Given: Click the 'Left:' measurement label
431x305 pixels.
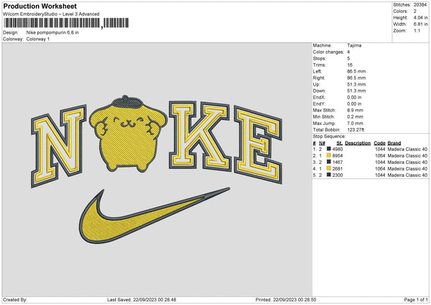Looking at the screenshot, I should (x=318, y=71).
